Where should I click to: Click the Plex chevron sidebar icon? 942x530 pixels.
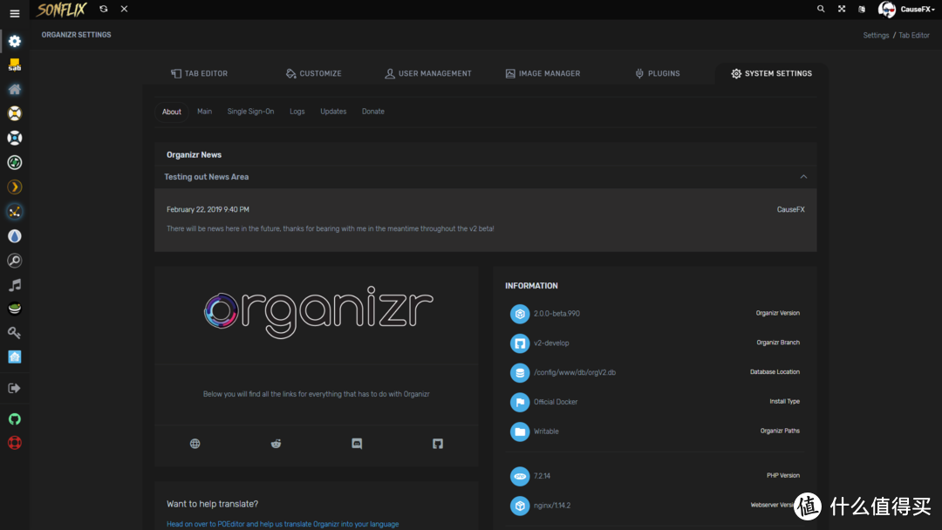(14, 187)
